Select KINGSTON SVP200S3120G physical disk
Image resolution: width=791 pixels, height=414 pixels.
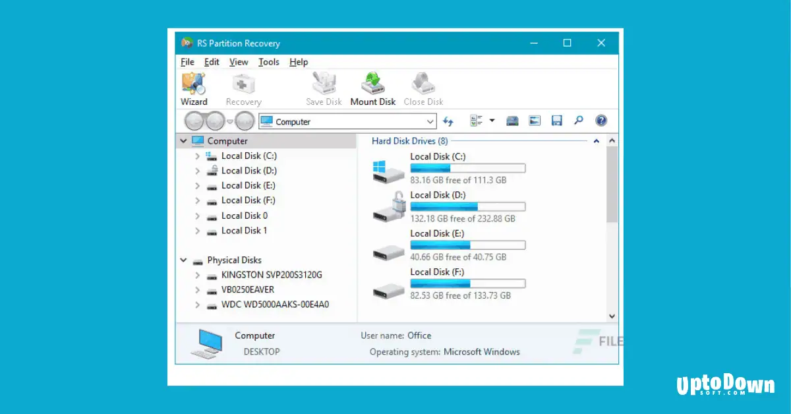[272, 275]
